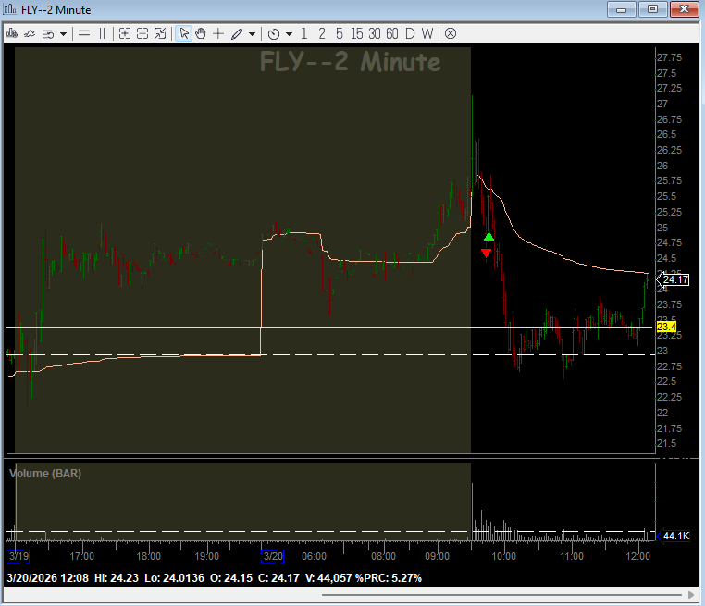Click the zoom out icon
The image size is (705, 606).
coord(142,33)
